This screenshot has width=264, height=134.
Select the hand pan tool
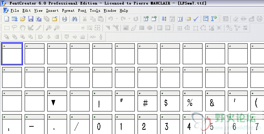tap(23, 28)
